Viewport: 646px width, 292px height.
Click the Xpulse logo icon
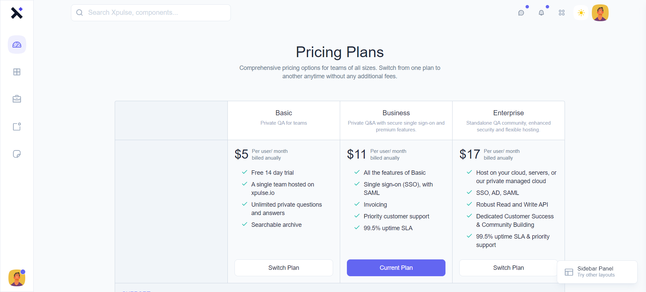click(x=16, y=13)
